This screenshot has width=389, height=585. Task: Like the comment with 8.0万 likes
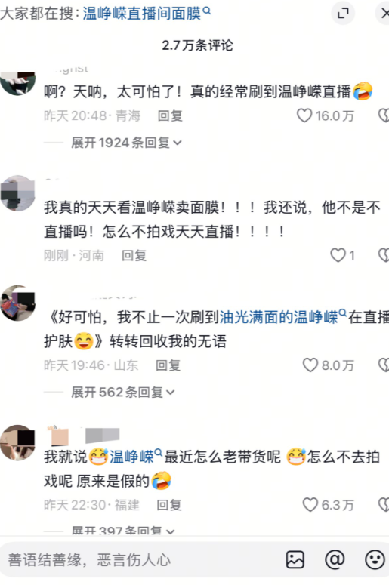click(310, 365)
